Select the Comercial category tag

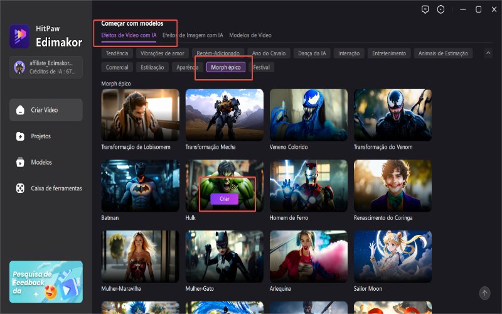pos(117,67)
